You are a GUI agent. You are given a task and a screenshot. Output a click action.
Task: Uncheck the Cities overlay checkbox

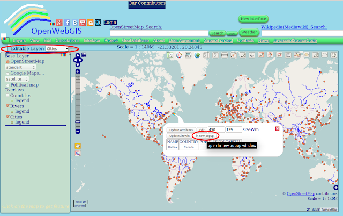[x=8, y=117]
